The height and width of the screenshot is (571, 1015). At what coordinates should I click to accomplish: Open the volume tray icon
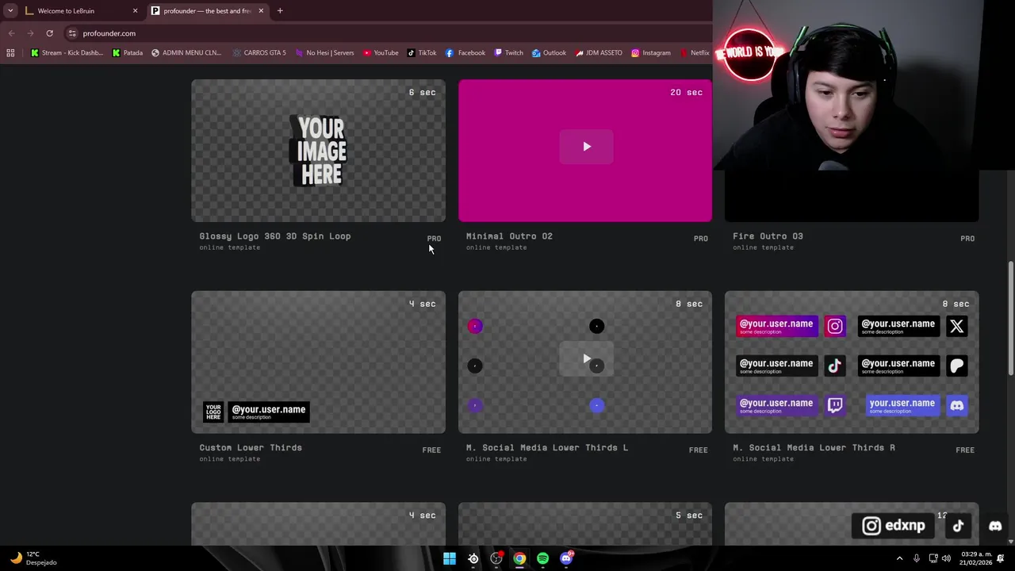tap(947, 558)
